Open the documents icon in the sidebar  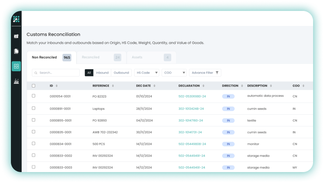point(16,51)
